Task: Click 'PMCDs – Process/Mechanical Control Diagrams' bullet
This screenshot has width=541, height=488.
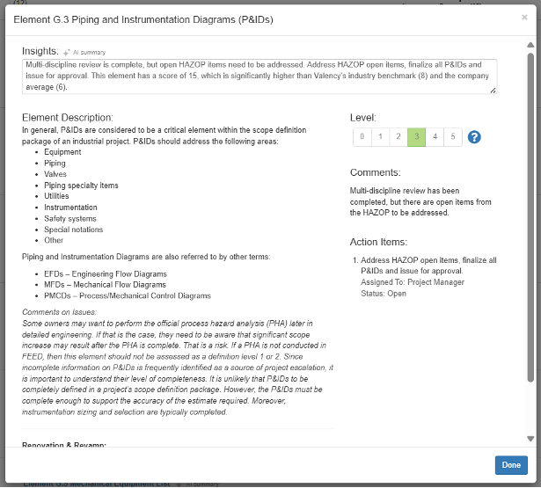Action: [x=128, y=296]
